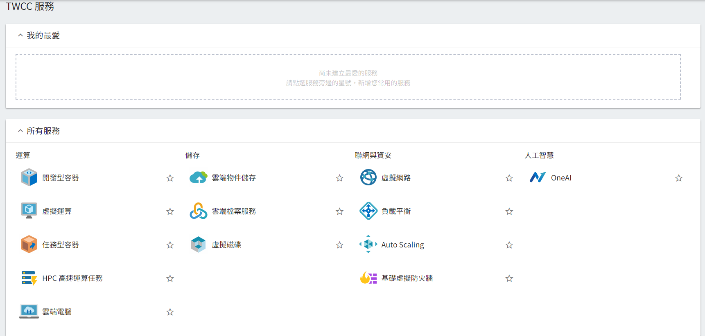Screen dimensions: 705x336
Task: Go to 雲端電腦 service
Action: point(57,312)
